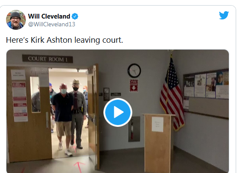Click the red notices on the door

tap(20, 101)
